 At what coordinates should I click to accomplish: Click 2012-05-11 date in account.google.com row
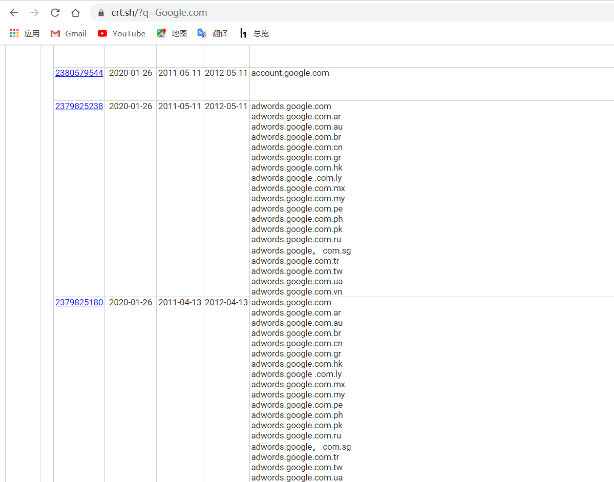pos(226,73)
